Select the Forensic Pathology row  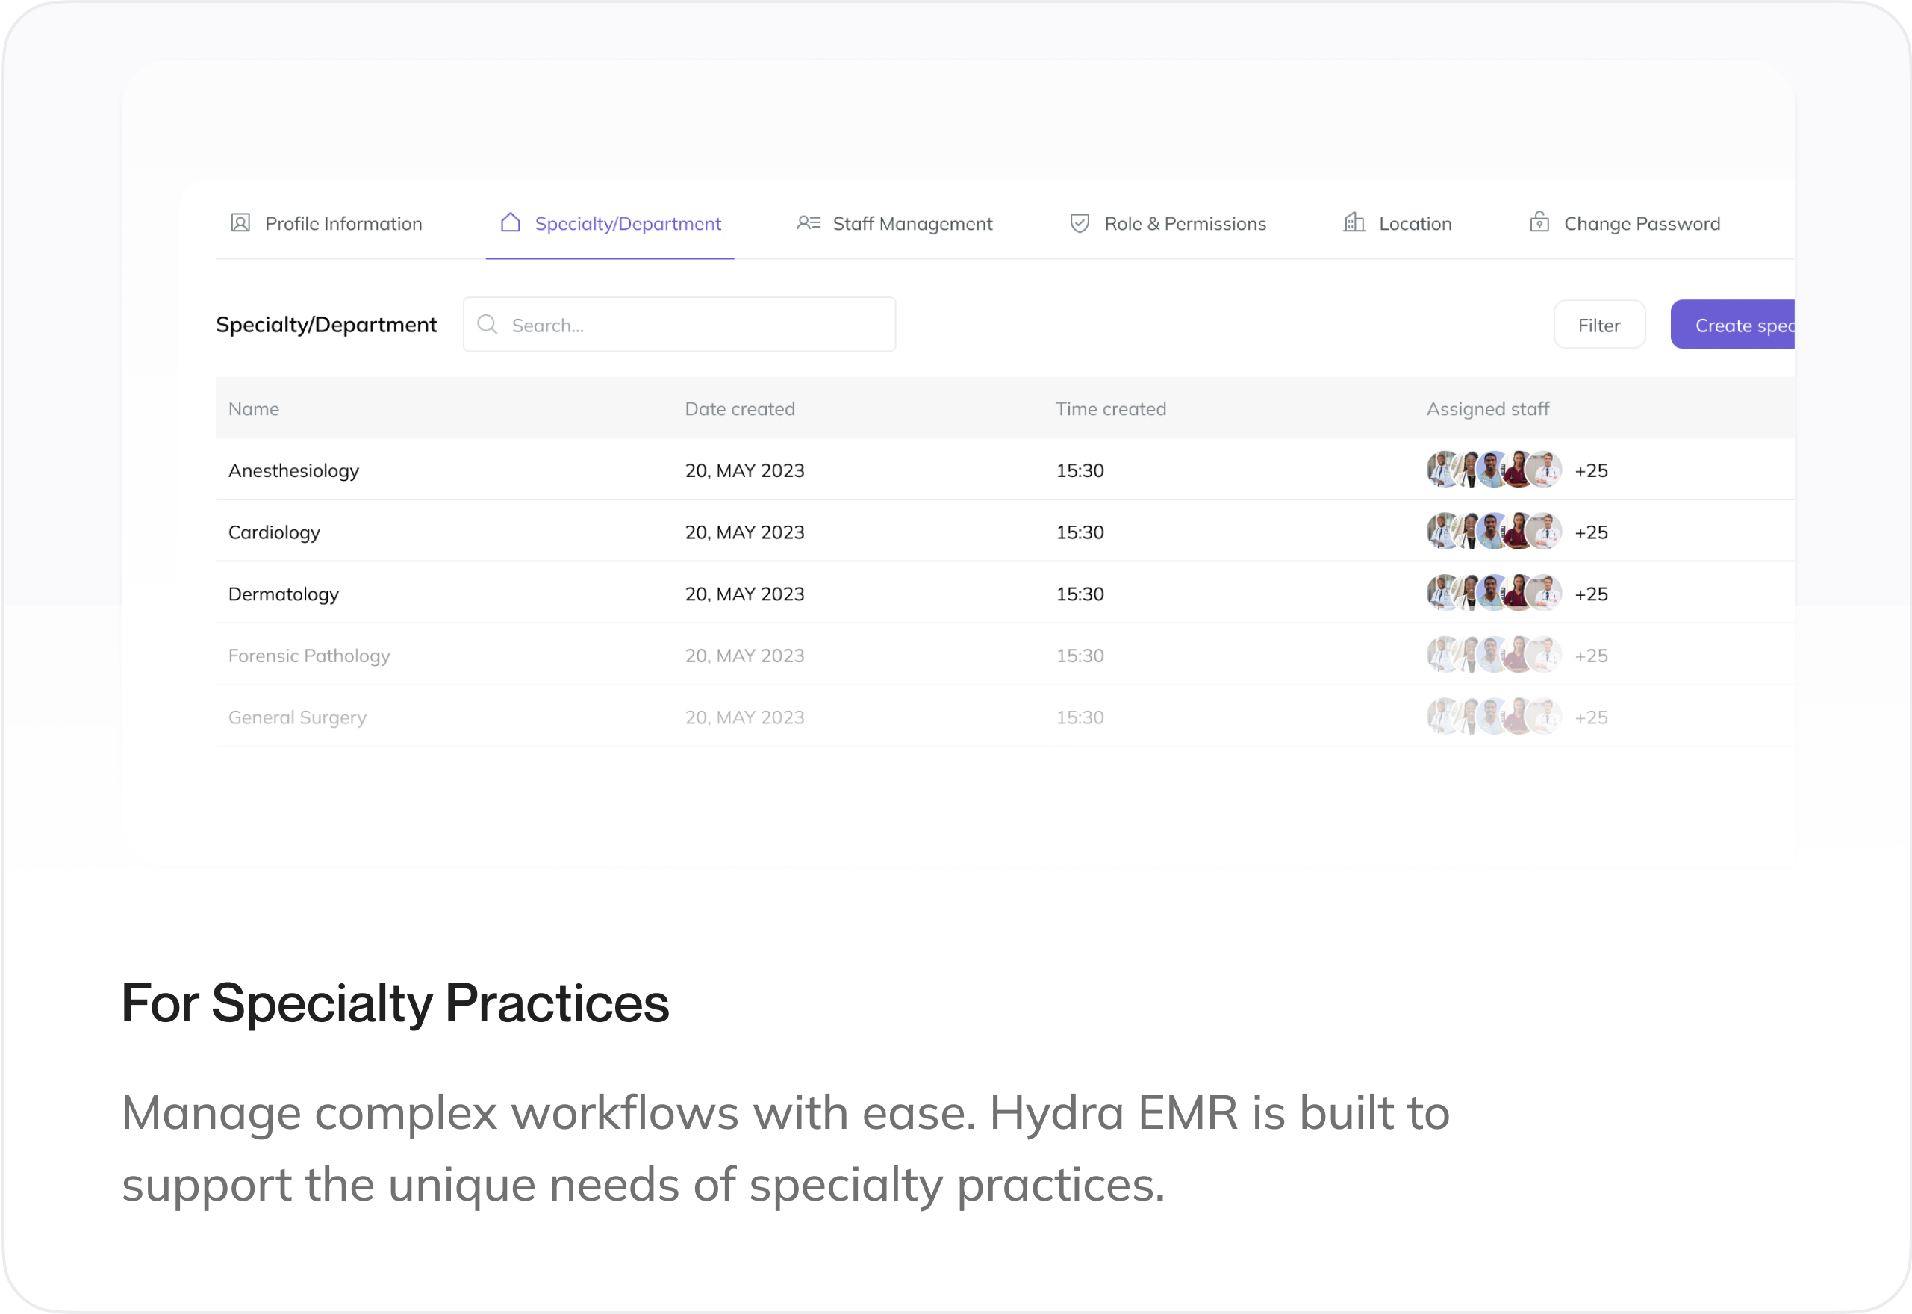308,656
